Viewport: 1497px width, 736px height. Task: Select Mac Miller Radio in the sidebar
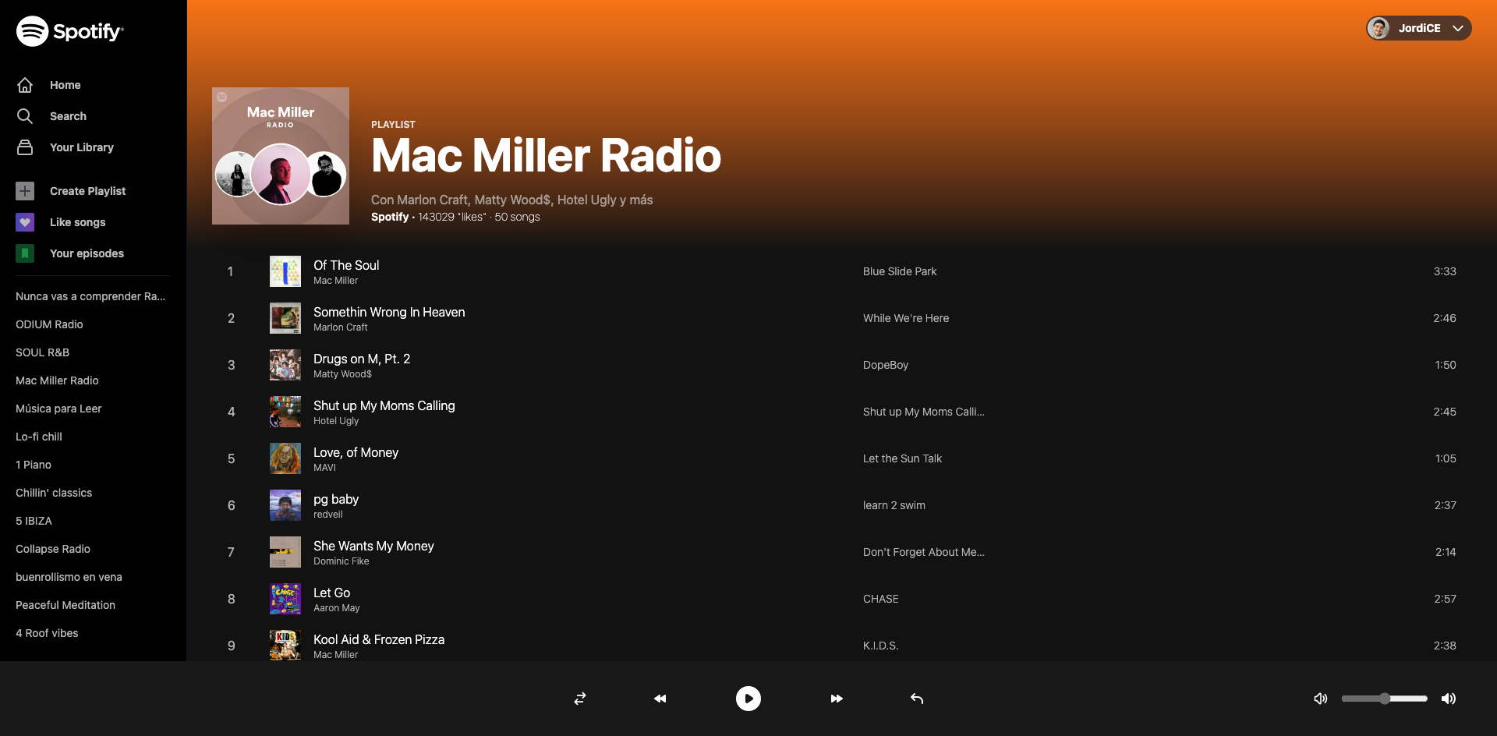tap(56, 380)
